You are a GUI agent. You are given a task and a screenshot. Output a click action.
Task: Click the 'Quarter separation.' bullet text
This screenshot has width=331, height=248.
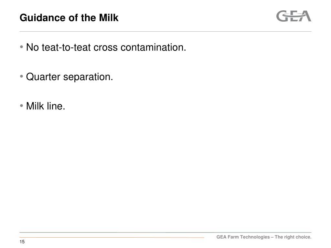(x=69, y=77)
